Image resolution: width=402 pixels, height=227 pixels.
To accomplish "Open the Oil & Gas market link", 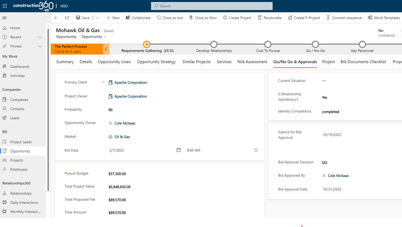I will (x=122, y=137).
